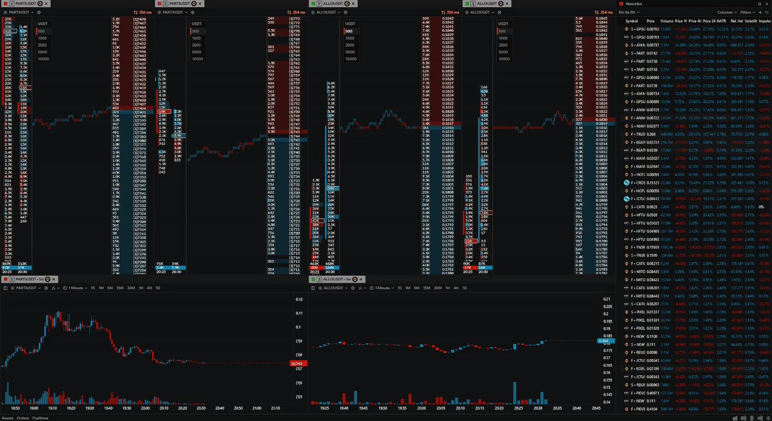772x421 pixels.
Task: Set ALLOUSDT chart to 15M timeframe
Action: (x=427, y=288)
